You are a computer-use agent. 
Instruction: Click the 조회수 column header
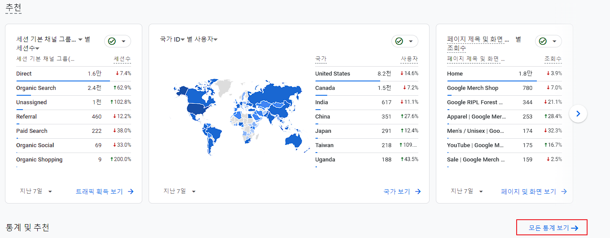pos(553,59)
